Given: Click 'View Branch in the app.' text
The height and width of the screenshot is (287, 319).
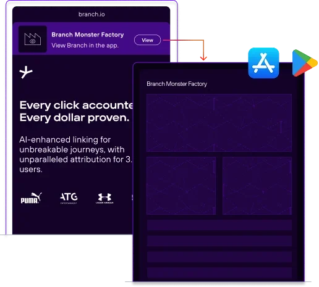Looking at the screenshot, I should (x=85, y=45).
